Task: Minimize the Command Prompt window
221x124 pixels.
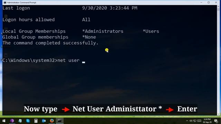Action: [x=201, y=2]
